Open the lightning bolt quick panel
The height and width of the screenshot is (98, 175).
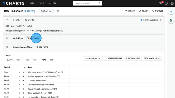pos(171,12)
